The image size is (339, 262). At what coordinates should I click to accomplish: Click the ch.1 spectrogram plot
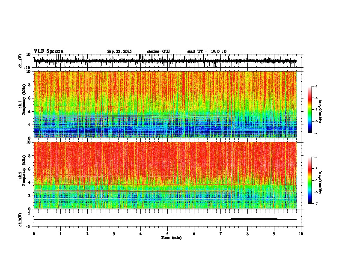pos(165,104)
